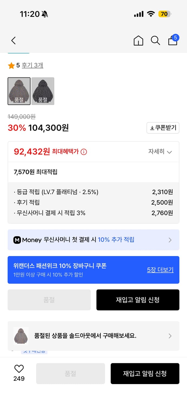
Task: Open the home icon in the top bar
Action: (x=138, y=41)
